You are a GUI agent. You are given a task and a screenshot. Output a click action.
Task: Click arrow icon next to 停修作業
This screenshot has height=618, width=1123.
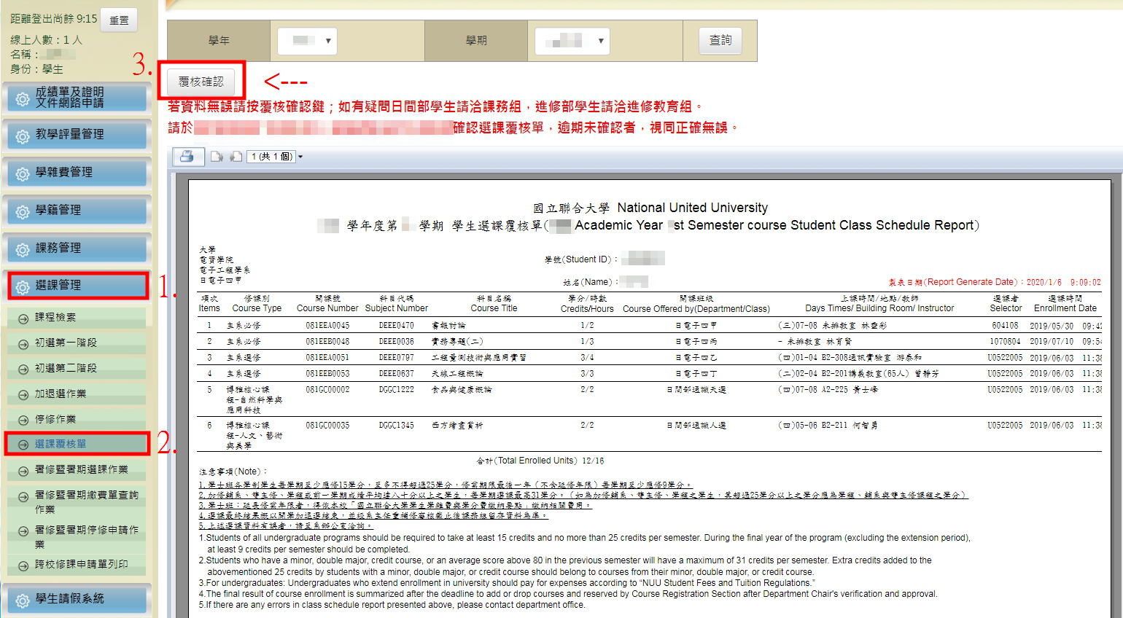tap(23, 420)
